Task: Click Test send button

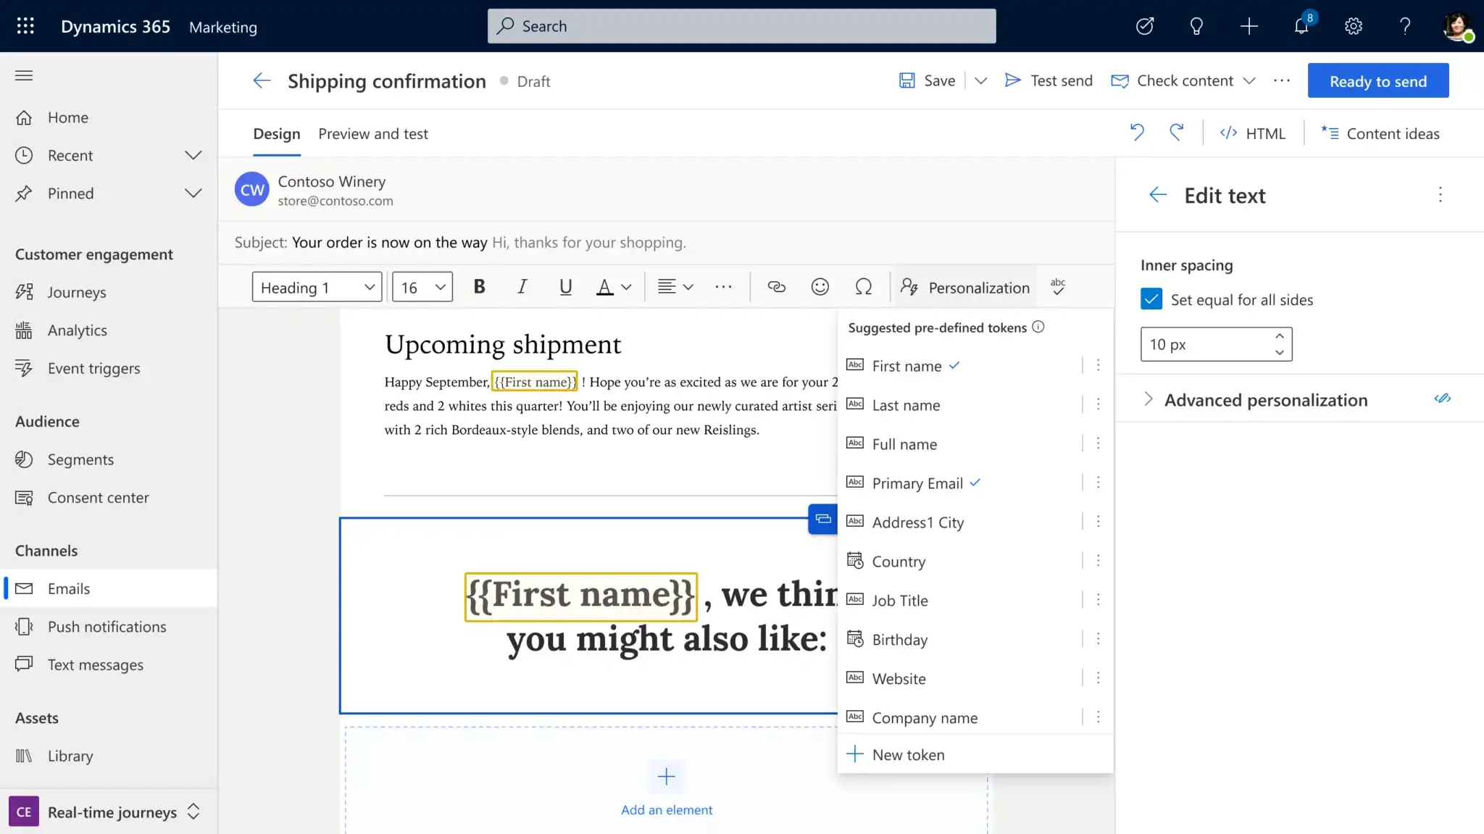Action: click(x=1049, y=80)
